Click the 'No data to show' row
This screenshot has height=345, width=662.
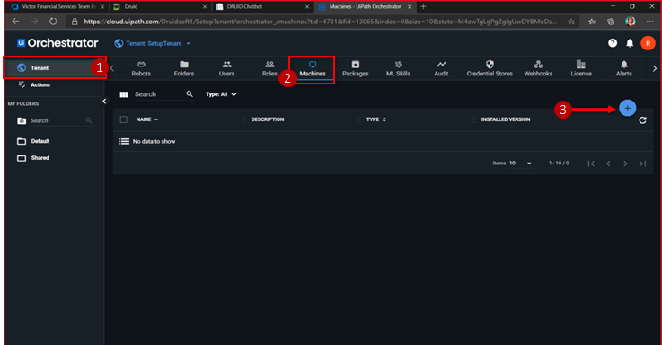pyautogui.click(x=383, y=141)
